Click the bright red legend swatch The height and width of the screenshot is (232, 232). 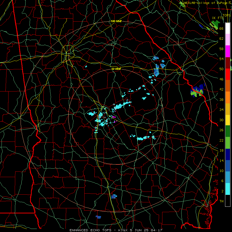pos(228,74)
